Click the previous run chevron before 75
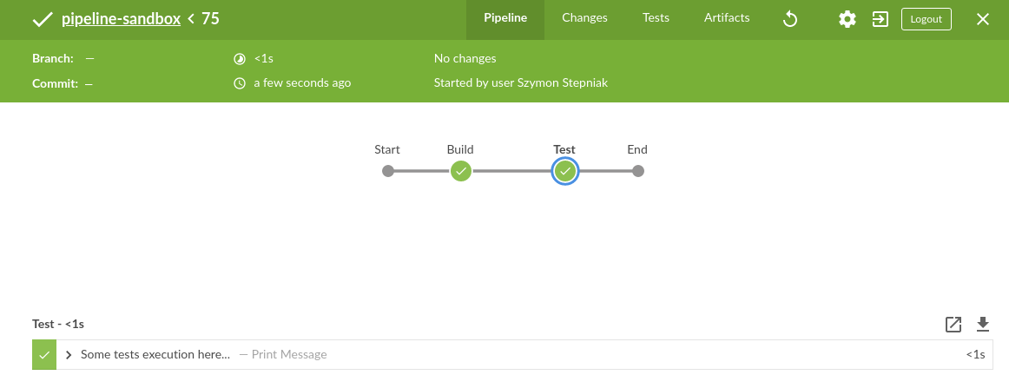Image resolution: width=1009 pixels, height=388 pixels. click(191, 18)
